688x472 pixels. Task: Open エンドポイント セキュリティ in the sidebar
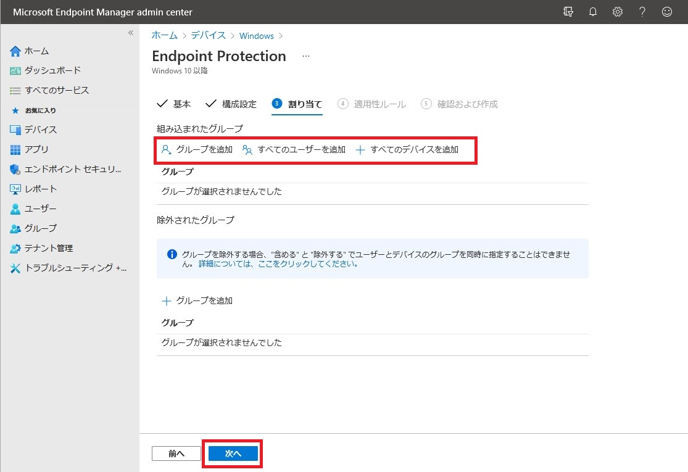73,169
